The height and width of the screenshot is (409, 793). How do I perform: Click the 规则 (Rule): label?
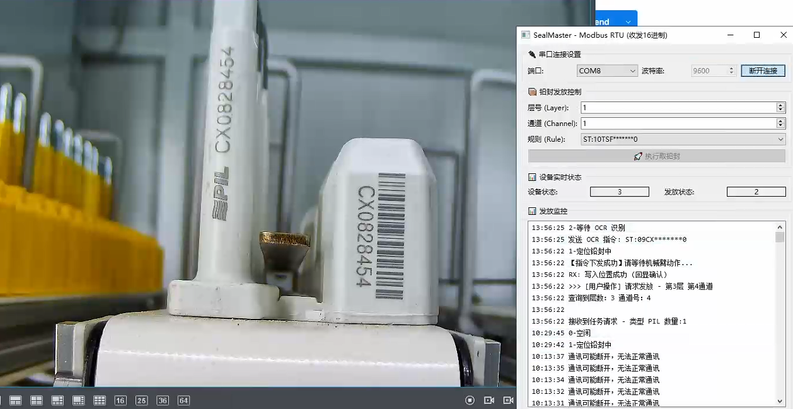[547, 139]
